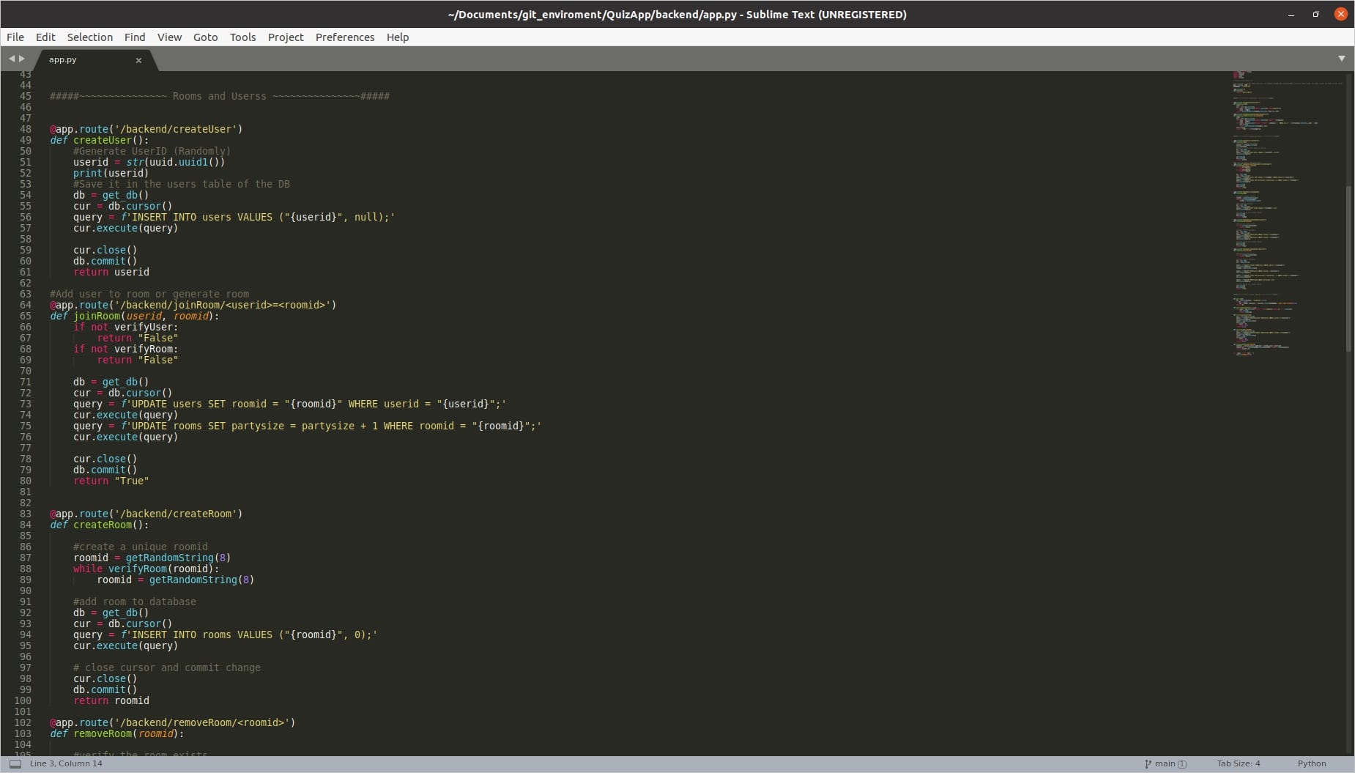This screenshot has height=773, width=1355.
Task: Open the Project menu
Action: [286, 37]
